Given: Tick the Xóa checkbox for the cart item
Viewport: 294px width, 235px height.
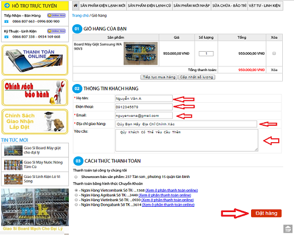Looking at the screenshot, I should tap(274, 53).
